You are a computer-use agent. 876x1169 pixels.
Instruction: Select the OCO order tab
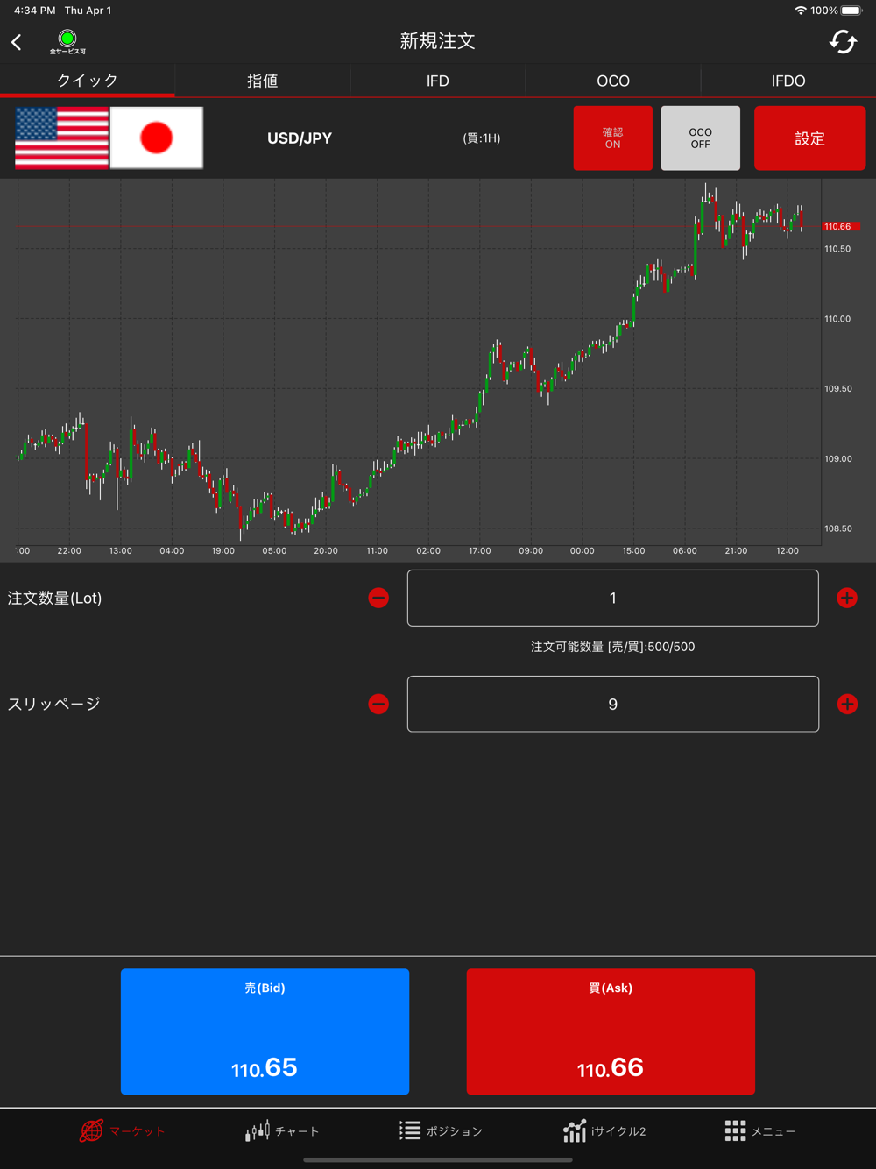tap(613, 81)
